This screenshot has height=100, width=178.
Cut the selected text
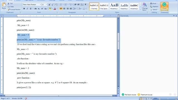tap(10, 4)
